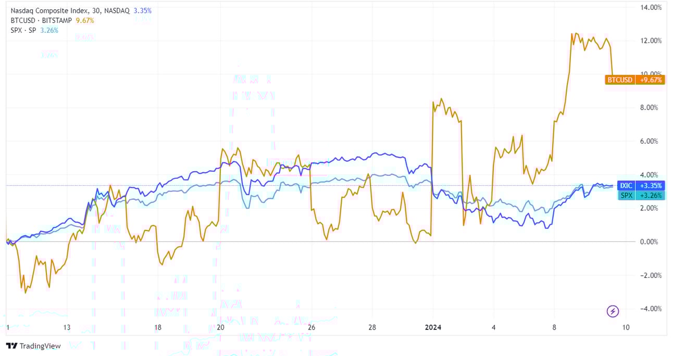Click the -4.00% price axis label

click(x=651, y=309)
